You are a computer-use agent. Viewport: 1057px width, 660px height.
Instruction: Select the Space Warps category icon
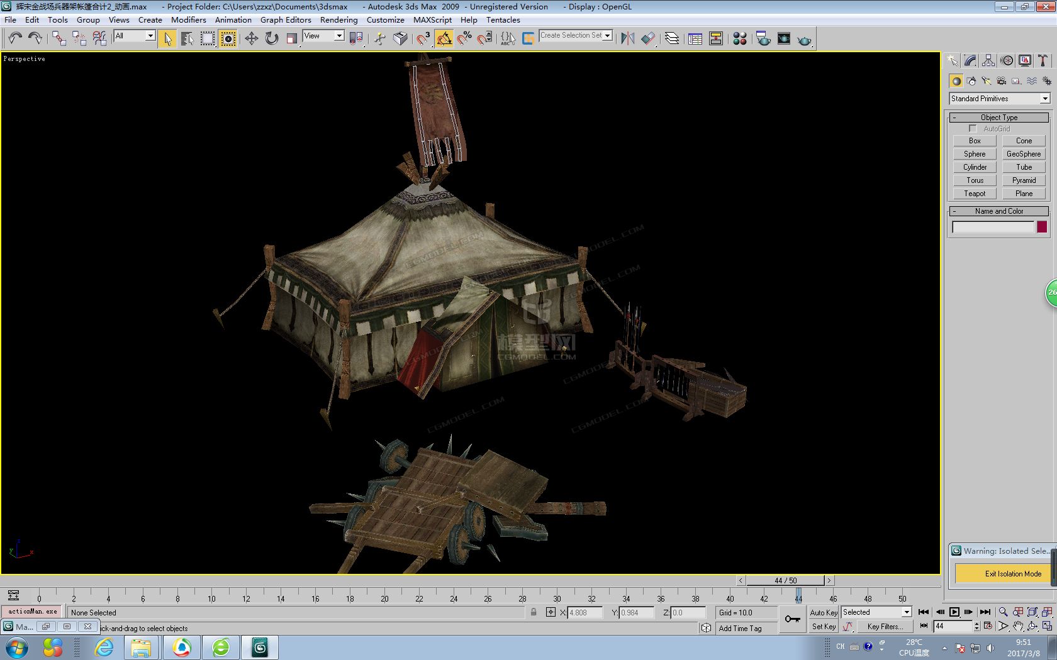coord(1032,81)
